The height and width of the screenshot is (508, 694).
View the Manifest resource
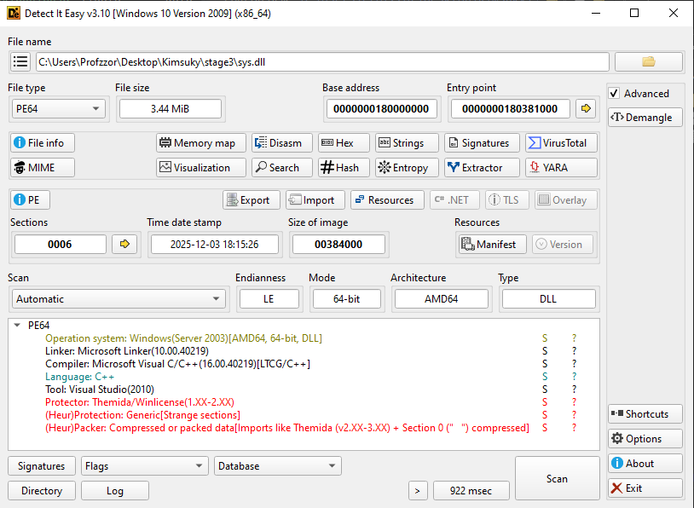tap(491, 244)
